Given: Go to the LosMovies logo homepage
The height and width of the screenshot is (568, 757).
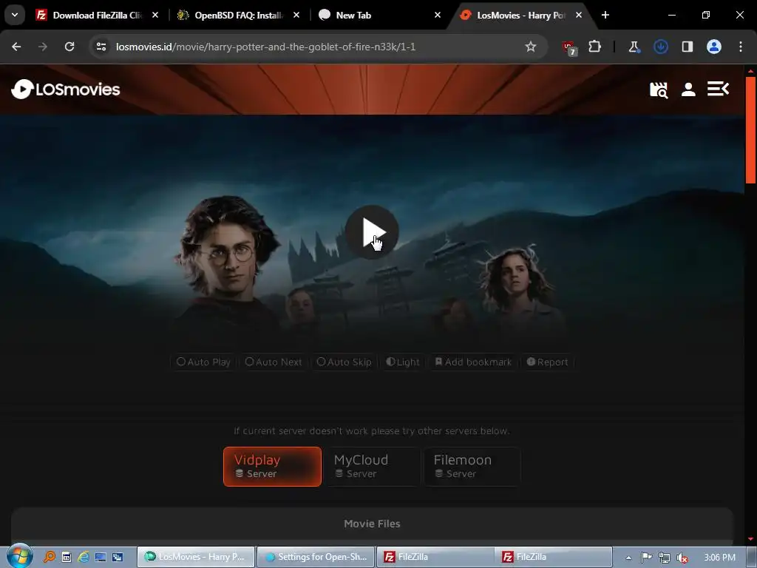Looking at the screenshot, I should 66,89.
